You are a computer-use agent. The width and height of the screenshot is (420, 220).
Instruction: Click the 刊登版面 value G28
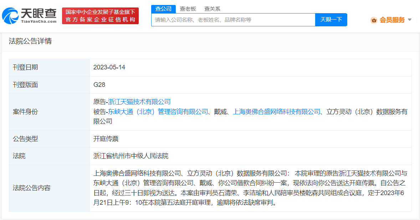pos(99,85)
